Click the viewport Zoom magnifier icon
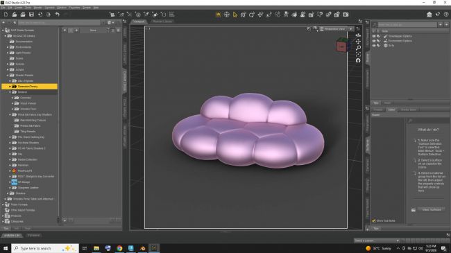451x253 pixels. click(358, 48)
